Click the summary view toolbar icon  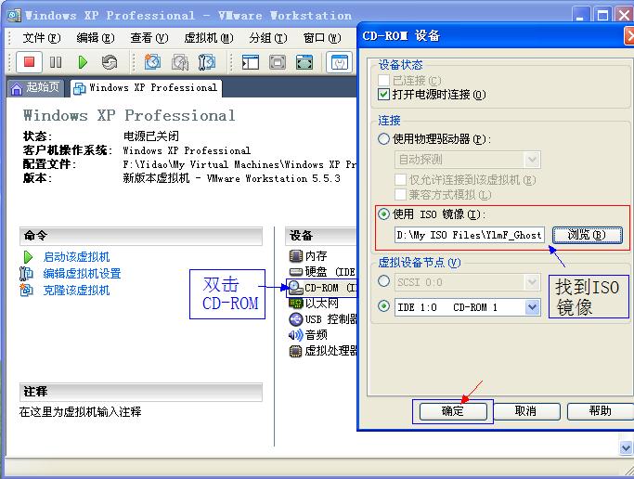tap(339, 62)
